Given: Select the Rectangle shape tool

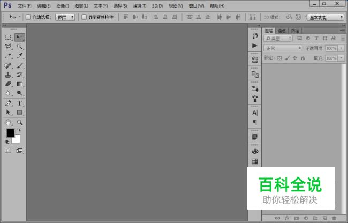Looking at the screenshot, I should 20,113.
